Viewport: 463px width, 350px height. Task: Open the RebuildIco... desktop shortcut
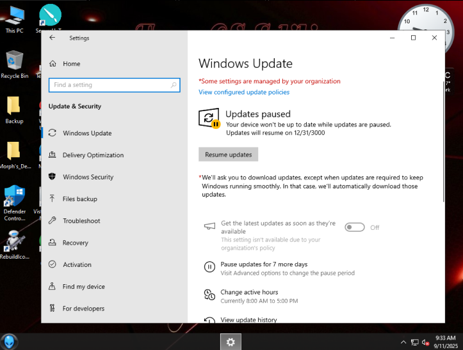14,245
